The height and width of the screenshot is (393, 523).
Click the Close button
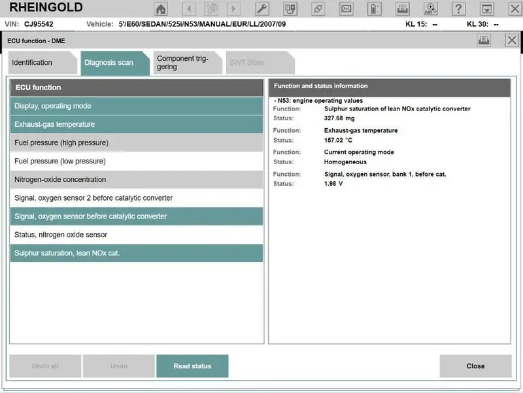476,366
